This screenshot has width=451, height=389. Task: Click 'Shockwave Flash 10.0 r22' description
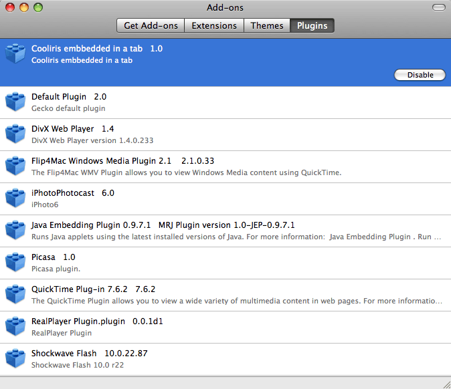[78, 365]
